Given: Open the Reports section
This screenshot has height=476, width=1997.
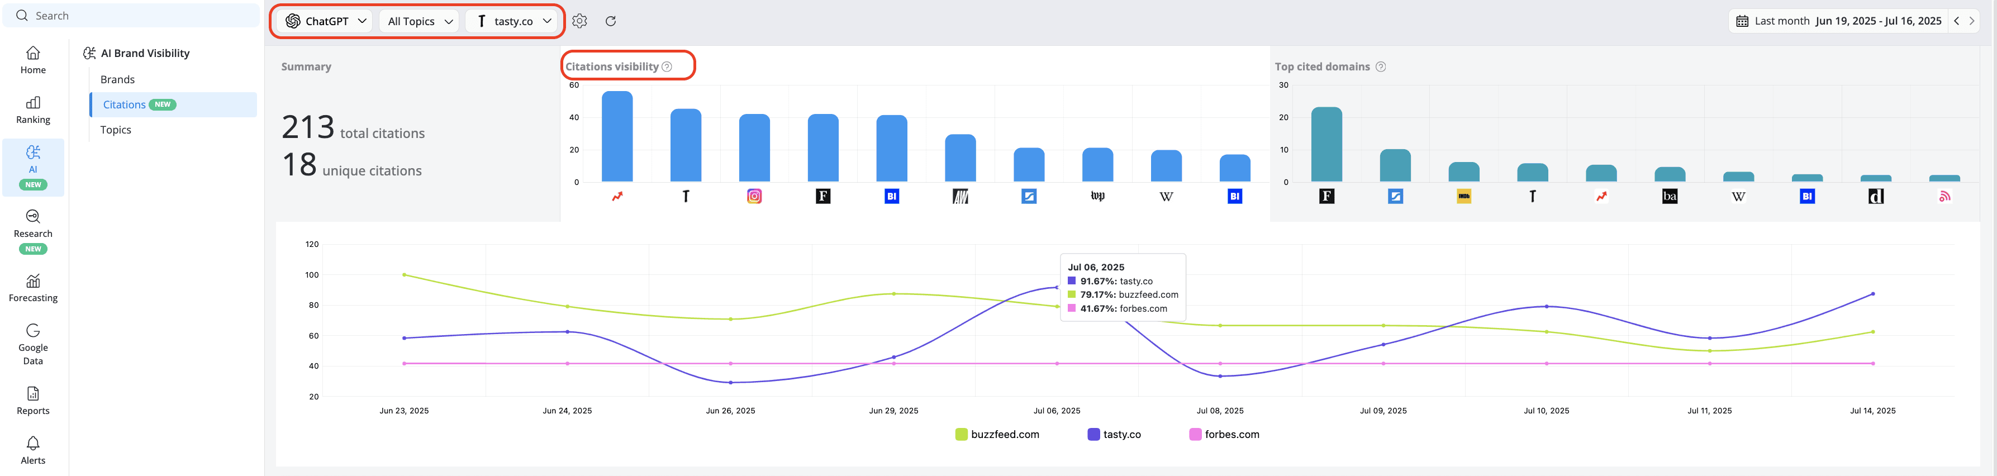Looking at the screenshot, I should tap(32, 401).
